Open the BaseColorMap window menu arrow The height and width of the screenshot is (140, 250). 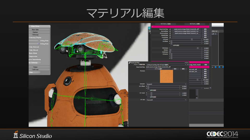tap(185, 63)
